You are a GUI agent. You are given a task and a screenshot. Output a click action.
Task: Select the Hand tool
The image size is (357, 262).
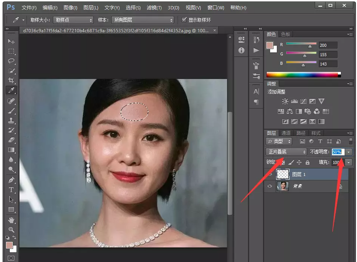tap(11, 220)
